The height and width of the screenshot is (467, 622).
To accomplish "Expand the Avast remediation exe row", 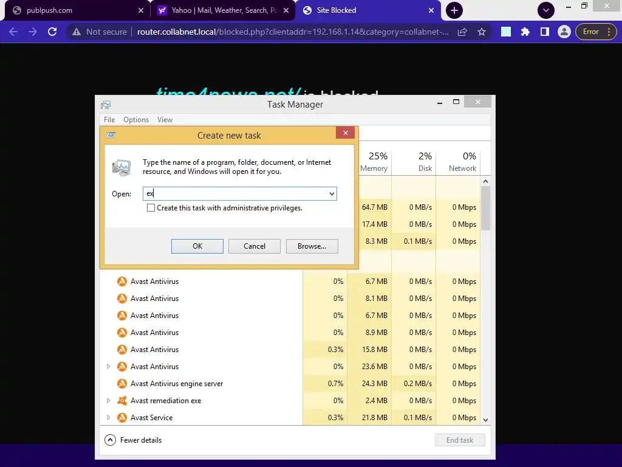I will point(108,401).
